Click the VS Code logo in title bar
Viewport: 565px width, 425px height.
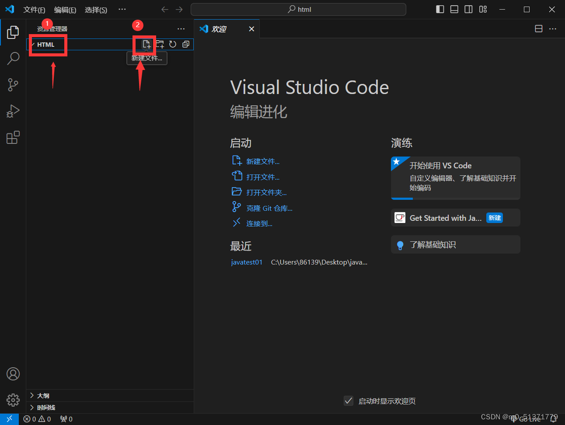(x=10, y=9)
